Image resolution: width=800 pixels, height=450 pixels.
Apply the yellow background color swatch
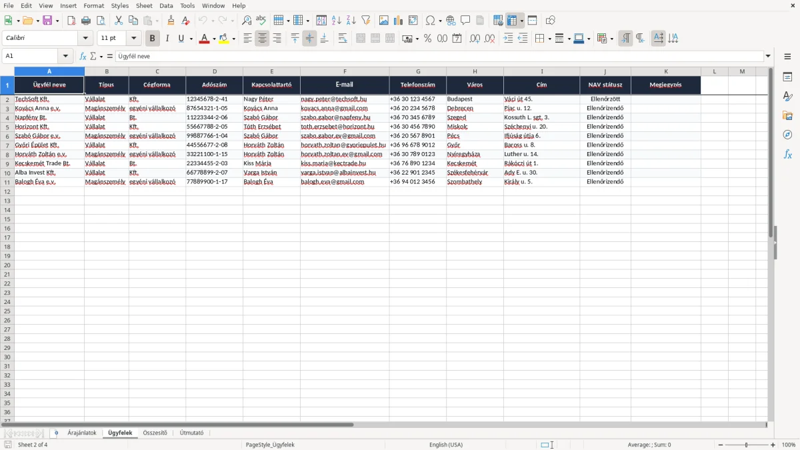point(224,39)
